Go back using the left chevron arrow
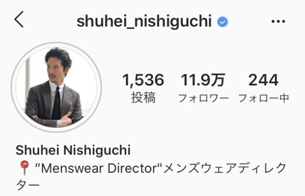The height and width of the screenshot is (196, 305). (19, 19)
